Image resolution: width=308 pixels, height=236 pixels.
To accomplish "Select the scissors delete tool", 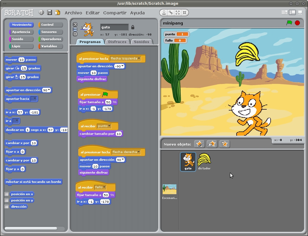I will click(x=171, y=13).
